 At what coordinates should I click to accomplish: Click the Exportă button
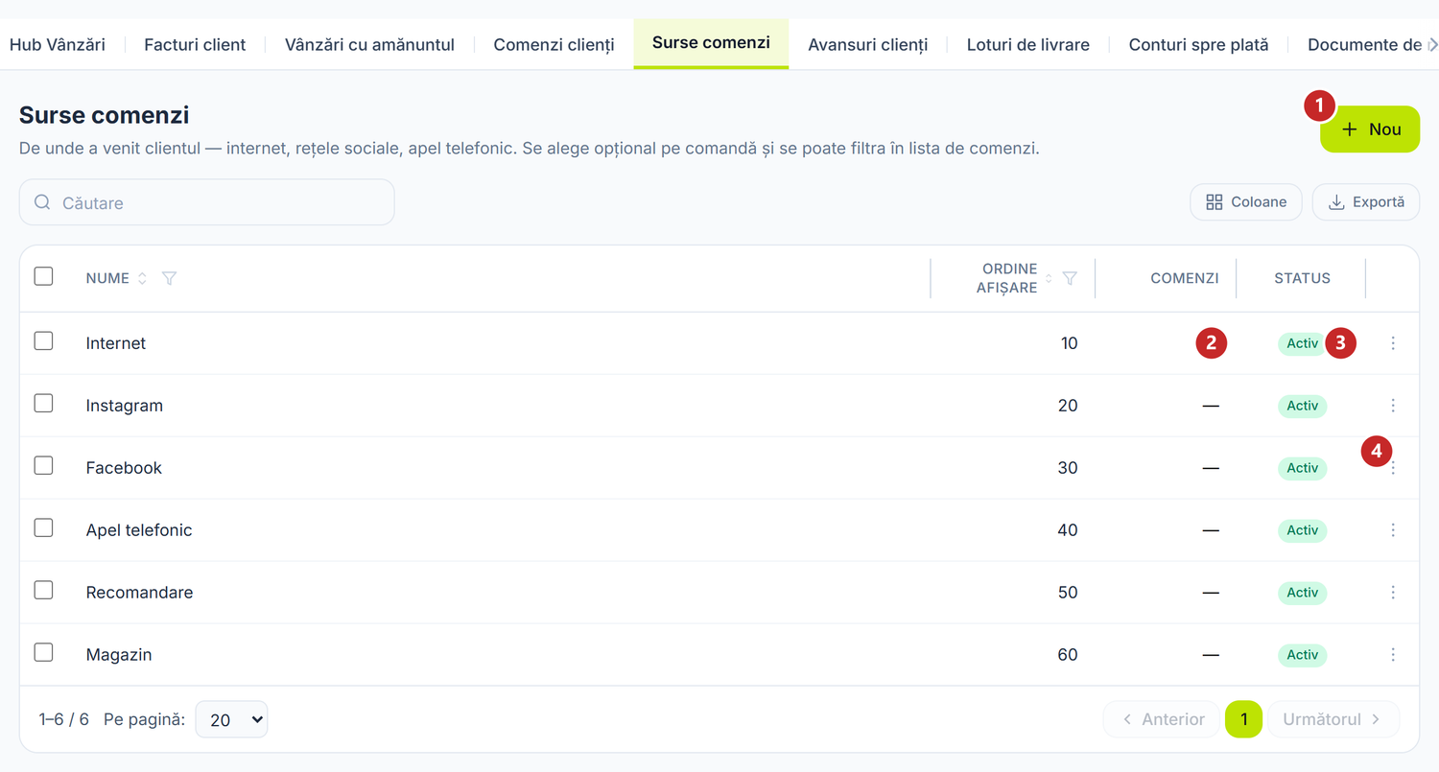(x=1366, y=202)
